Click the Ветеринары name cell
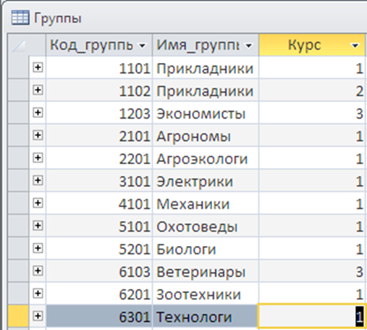This screenshot has height=330, width=367. pyautogui.click(x=206, y=271)
